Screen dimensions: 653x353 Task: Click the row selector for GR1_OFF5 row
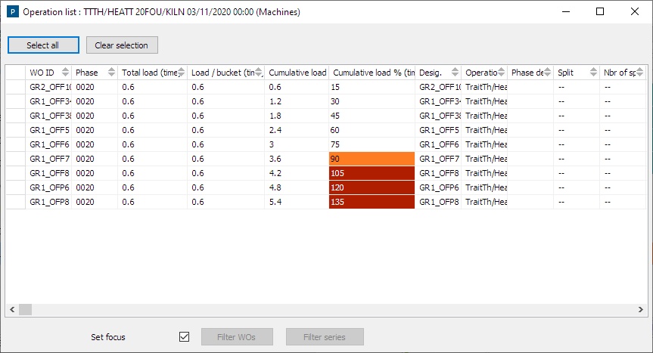[15, 130]
